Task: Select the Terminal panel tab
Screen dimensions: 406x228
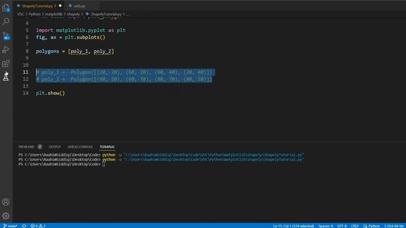Action: pos(107,147)
